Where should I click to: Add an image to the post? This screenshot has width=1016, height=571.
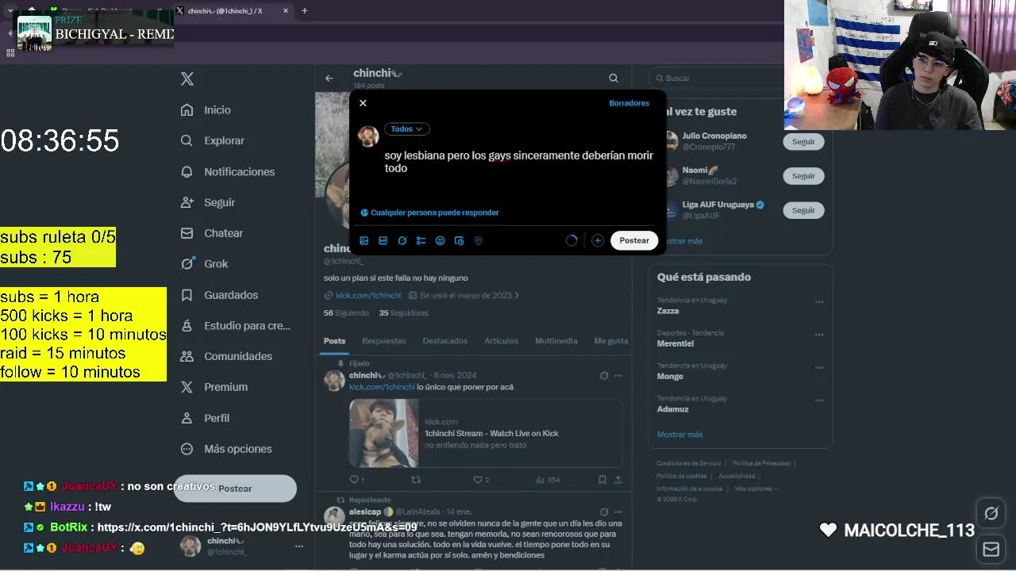click(364, 240)
